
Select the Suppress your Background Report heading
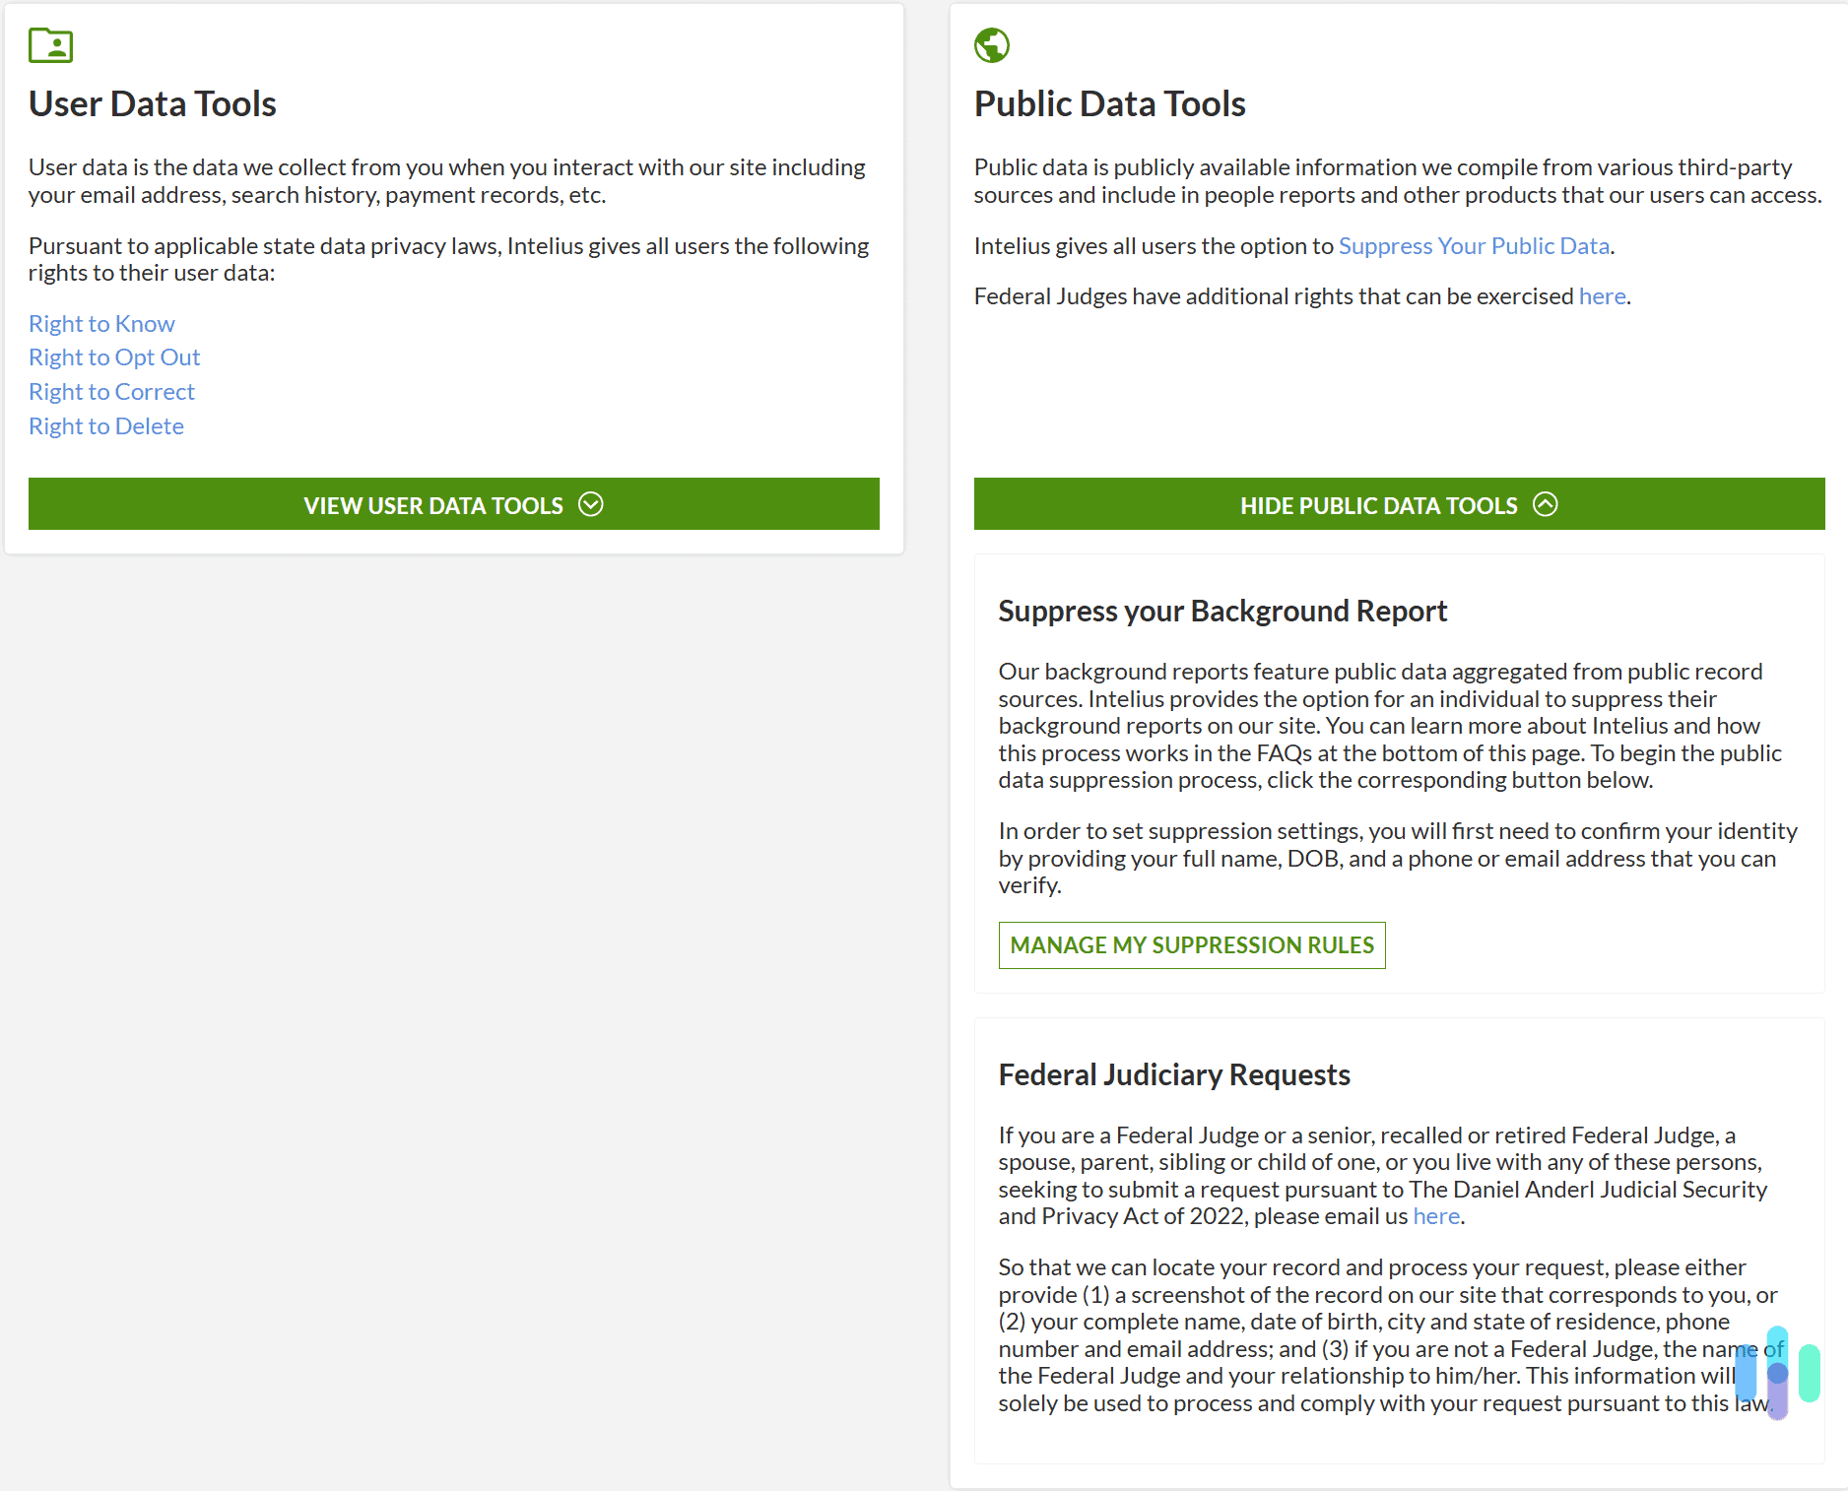tap(1222, 611)
